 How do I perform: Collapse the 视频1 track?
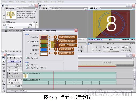[14, 74]
